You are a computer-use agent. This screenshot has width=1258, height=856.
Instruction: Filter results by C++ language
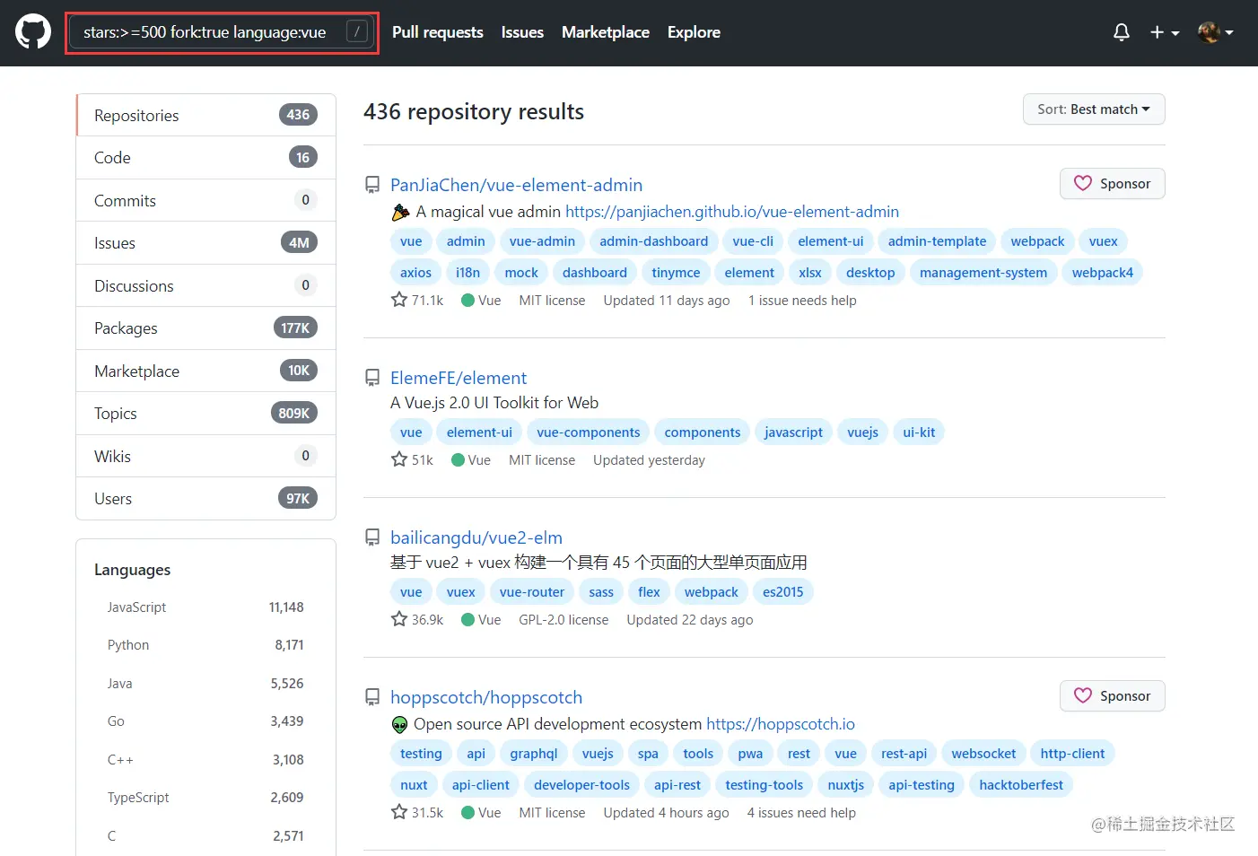click(205, 760)
